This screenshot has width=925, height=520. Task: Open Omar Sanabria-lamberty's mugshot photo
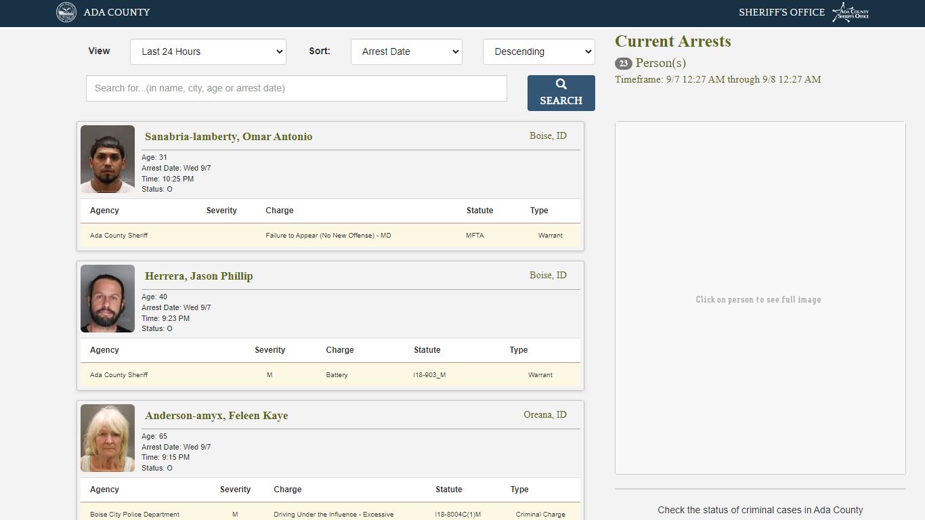point(108,159)
